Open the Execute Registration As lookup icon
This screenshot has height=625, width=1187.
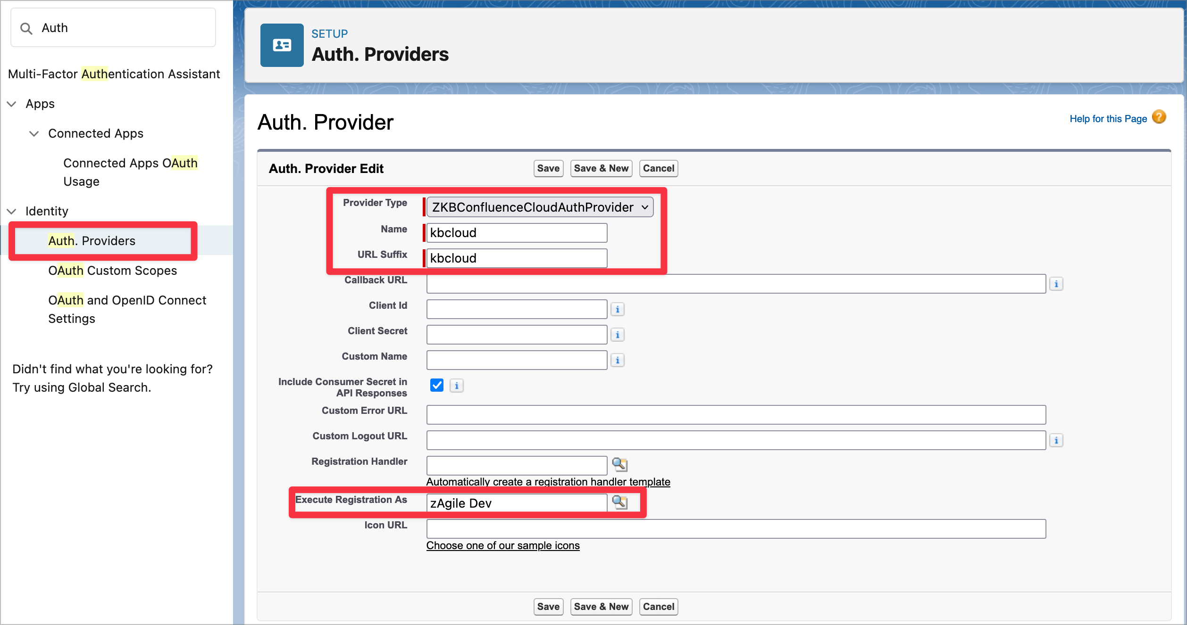[x=619, y=502]
